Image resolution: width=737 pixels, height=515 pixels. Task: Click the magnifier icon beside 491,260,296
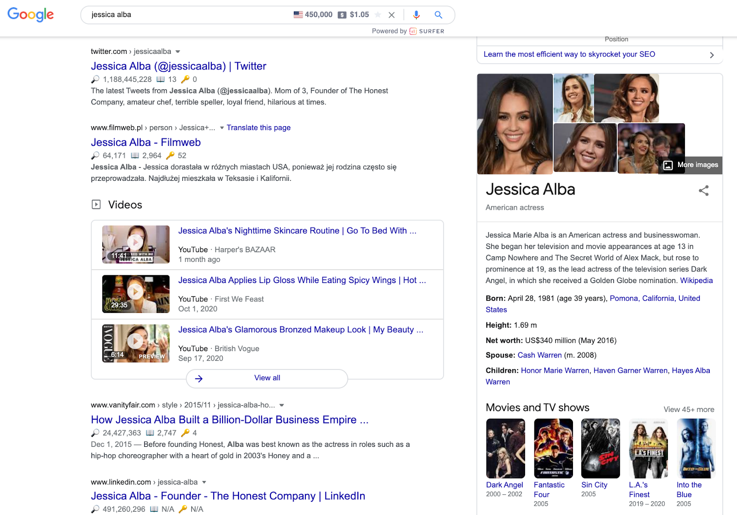[x=95, y=509]
